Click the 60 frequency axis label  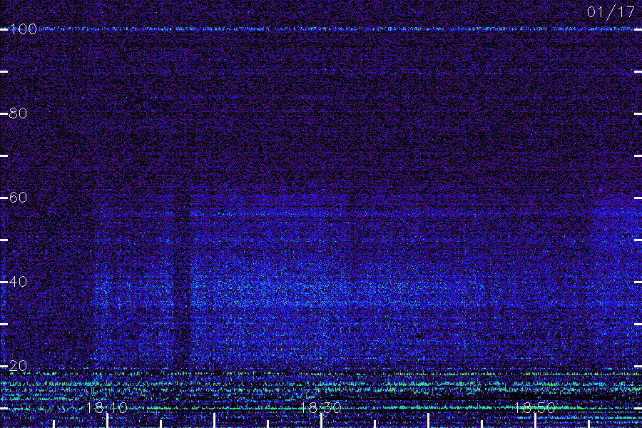[x=18, y=198]
